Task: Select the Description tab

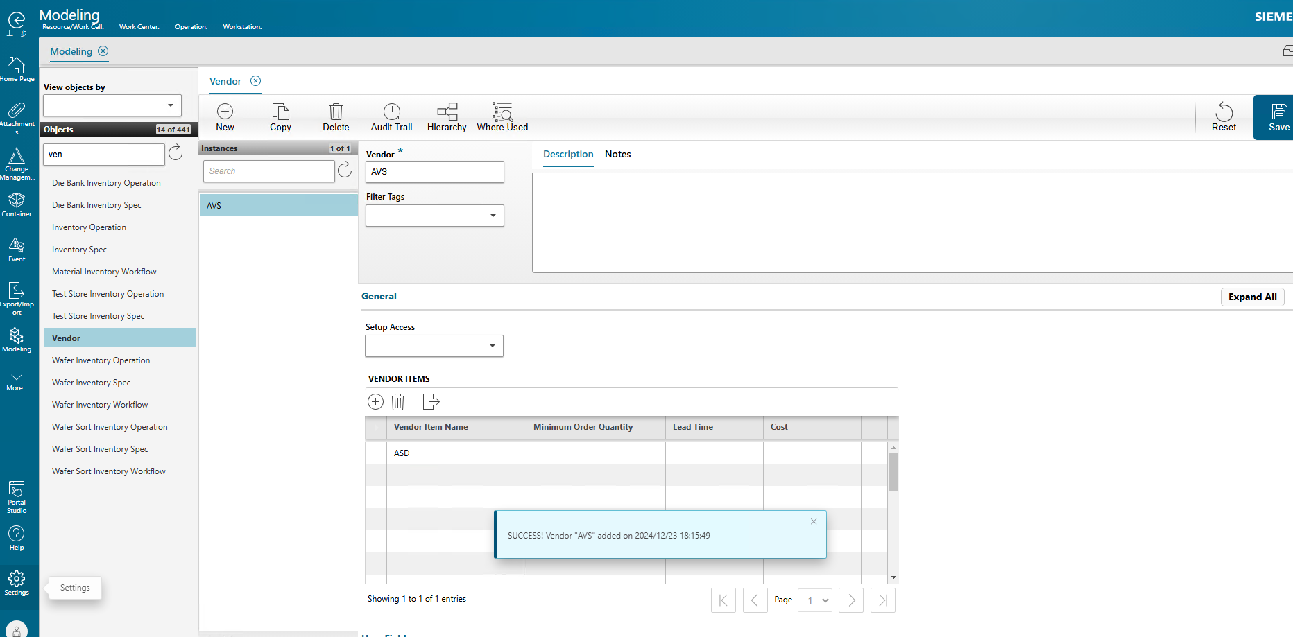Action: pos(568,154)
